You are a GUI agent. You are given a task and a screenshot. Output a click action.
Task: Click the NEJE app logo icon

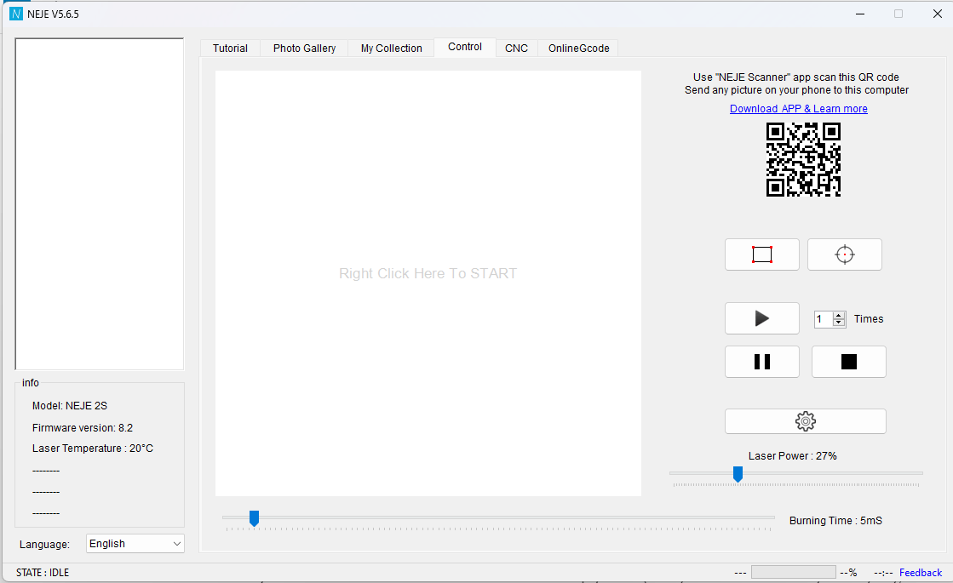coord(16,14)
